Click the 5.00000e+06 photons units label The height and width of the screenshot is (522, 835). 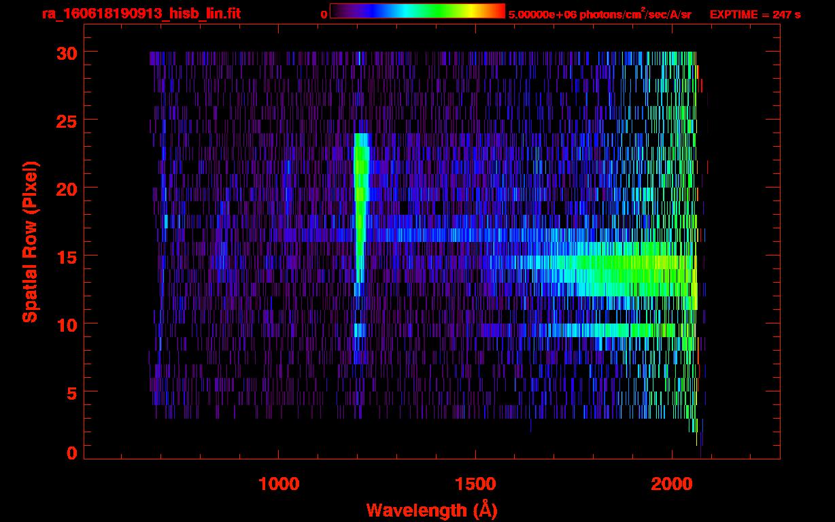pos(599,14)
